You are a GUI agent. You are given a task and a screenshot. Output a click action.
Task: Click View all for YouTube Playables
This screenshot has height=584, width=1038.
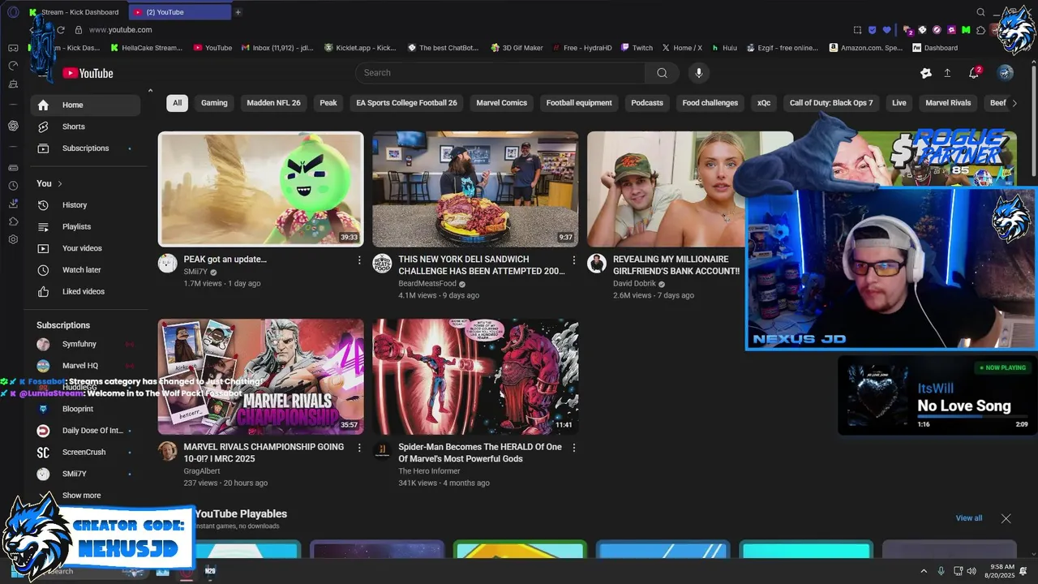pyautogui.click(x=968, y=518)
